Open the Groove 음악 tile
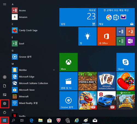This screenshot has width=137, height=124. pyautogui.click(x=68, y=100)
